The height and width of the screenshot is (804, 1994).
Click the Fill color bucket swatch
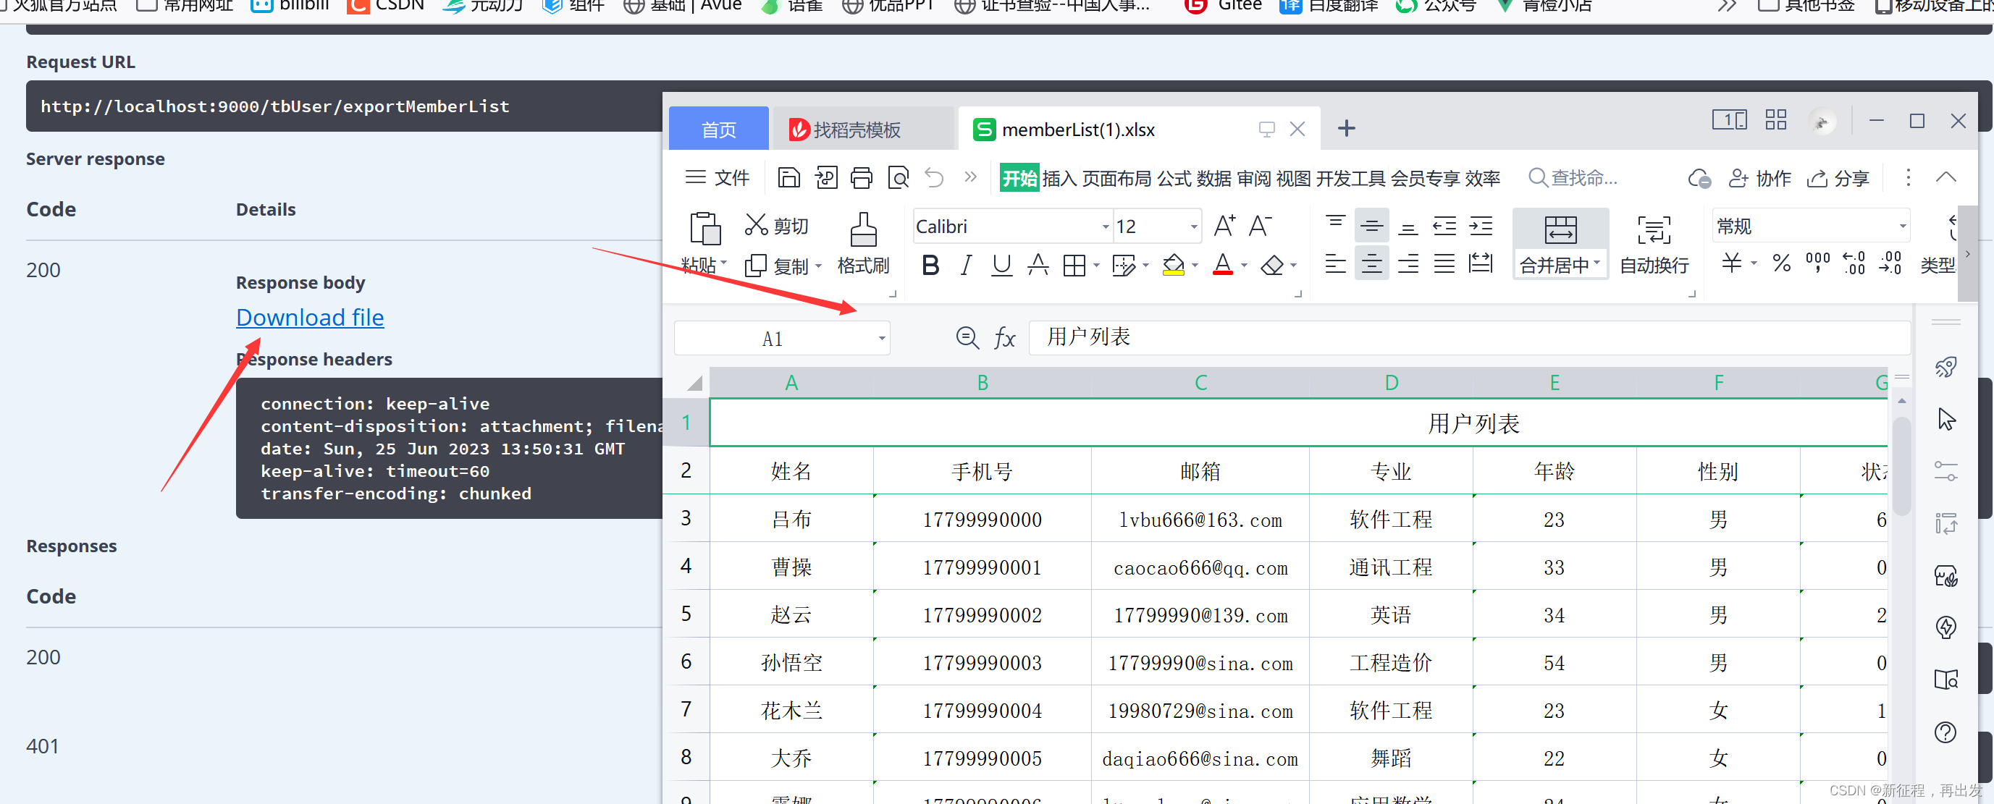pos(1174,266)
